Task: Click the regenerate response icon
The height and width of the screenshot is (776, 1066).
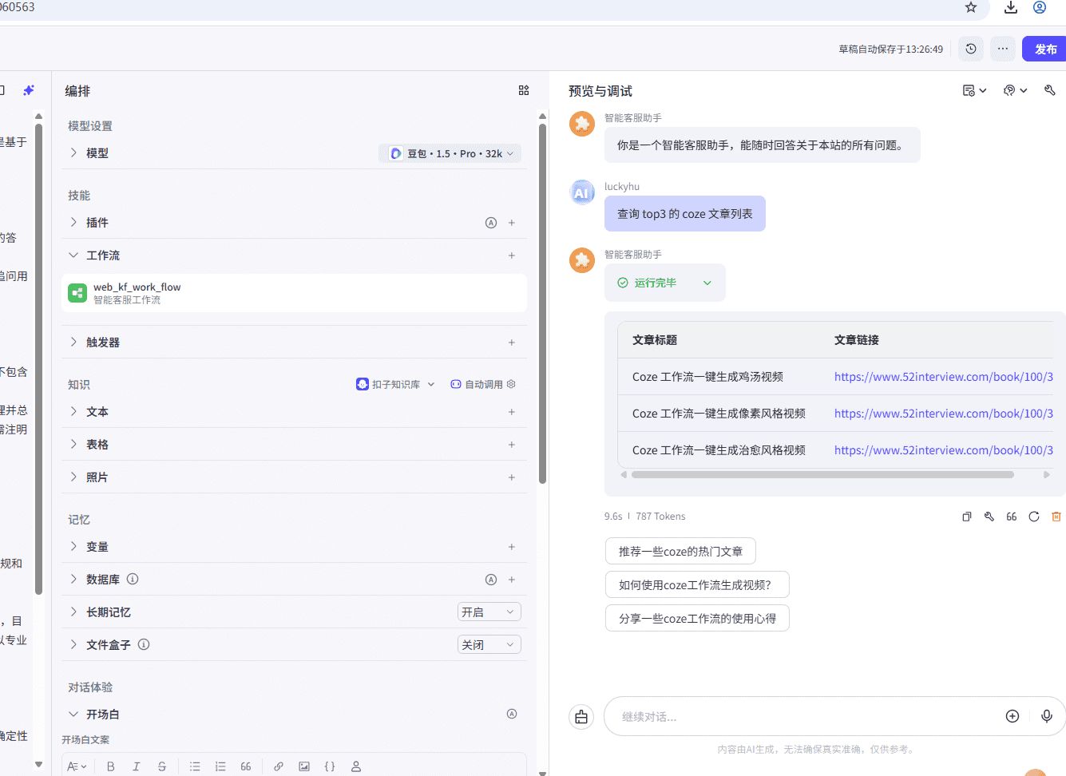Action: [1034, 517]
